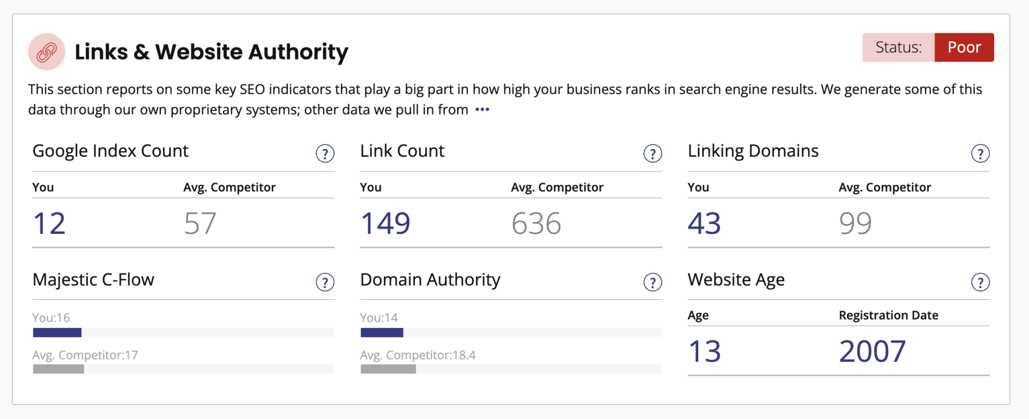Click the chain link section icon
Image resolution: width=1029 pixels, height=419 pixels.
pyautogui.click(x=47, y=52)
